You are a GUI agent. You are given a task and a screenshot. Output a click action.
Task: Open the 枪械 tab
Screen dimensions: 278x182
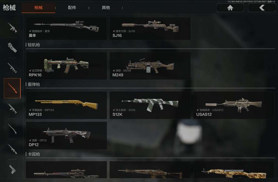pyautogui.click(x=38, y=8)
